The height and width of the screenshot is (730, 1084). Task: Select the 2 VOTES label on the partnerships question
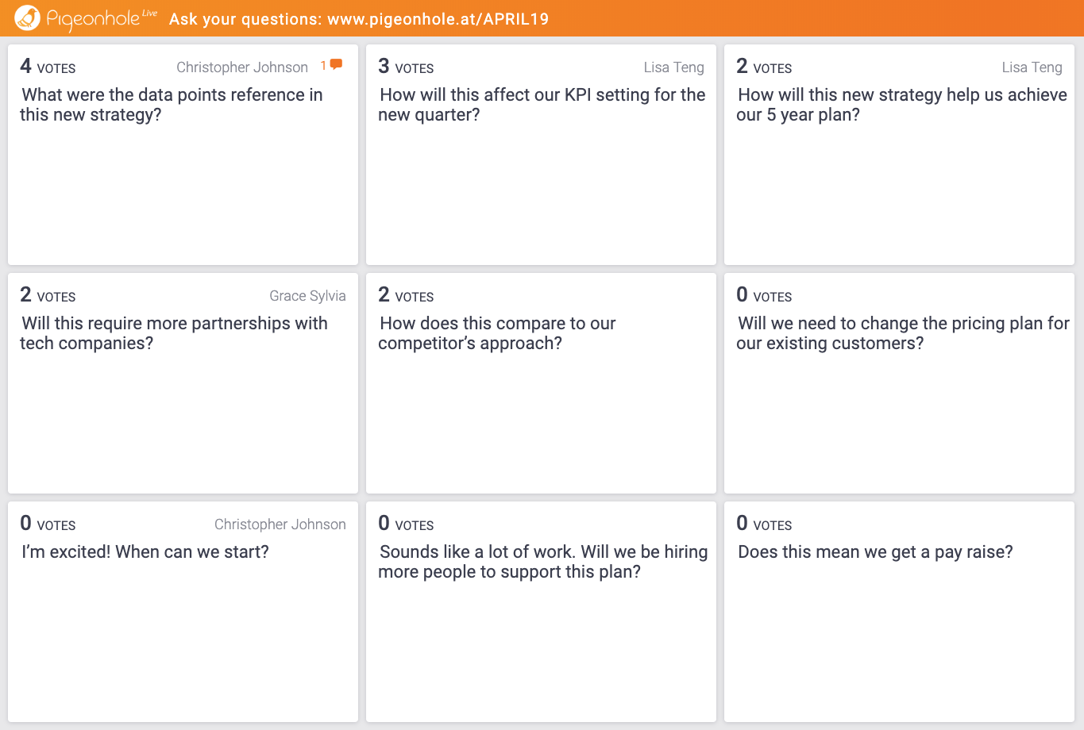[48, 295]
